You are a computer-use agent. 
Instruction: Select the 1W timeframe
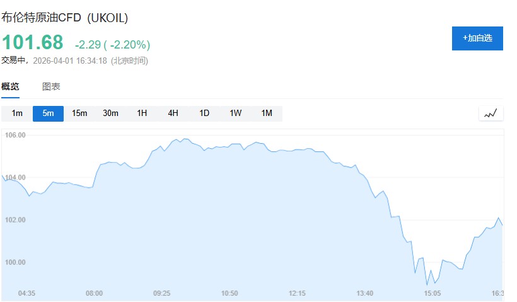(235, 113)
